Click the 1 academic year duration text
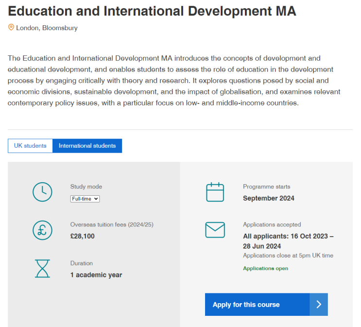 (x=96, y=275)
